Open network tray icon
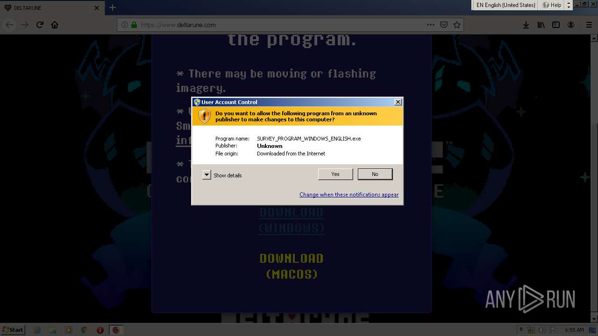 pyautogui.click(x=531, y=330)
